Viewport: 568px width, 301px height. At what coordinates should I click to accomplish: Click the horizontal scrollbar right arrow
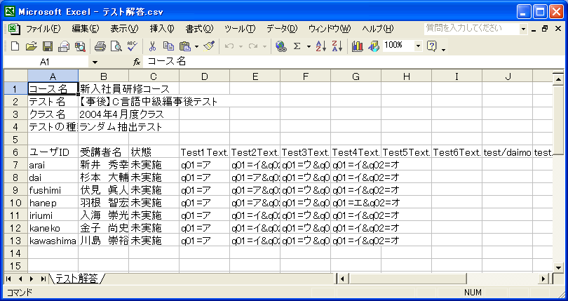pyautogui.click(x=543, y=279)
